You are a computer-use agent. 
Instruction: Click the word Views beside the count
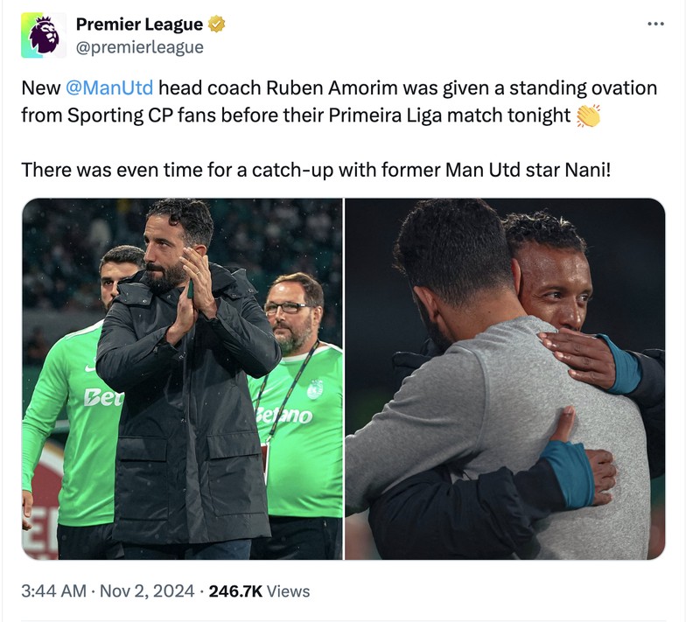(288, 591)
